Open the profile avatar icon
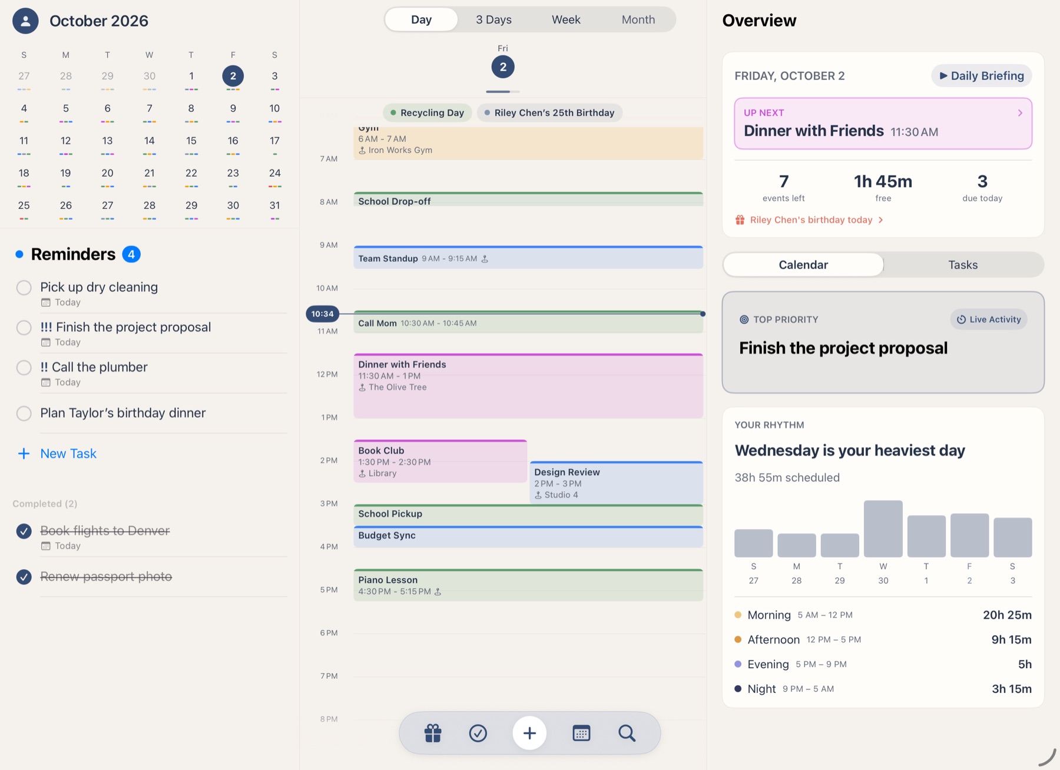The height and width of the screenshot is (770, 1060). [x=25, y=21]
